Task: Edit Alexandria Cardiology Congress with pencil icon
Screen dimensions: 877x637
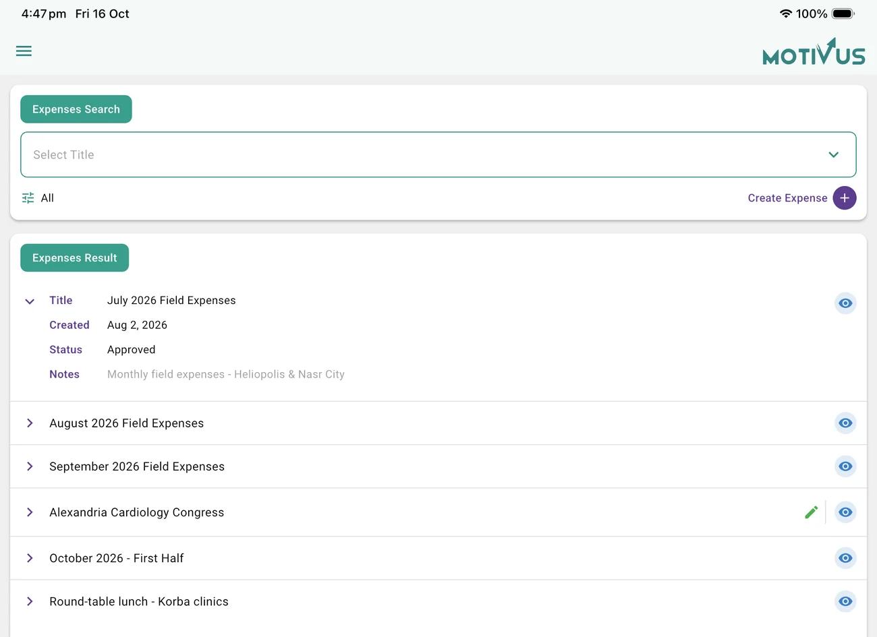Action: coord(812,512)
